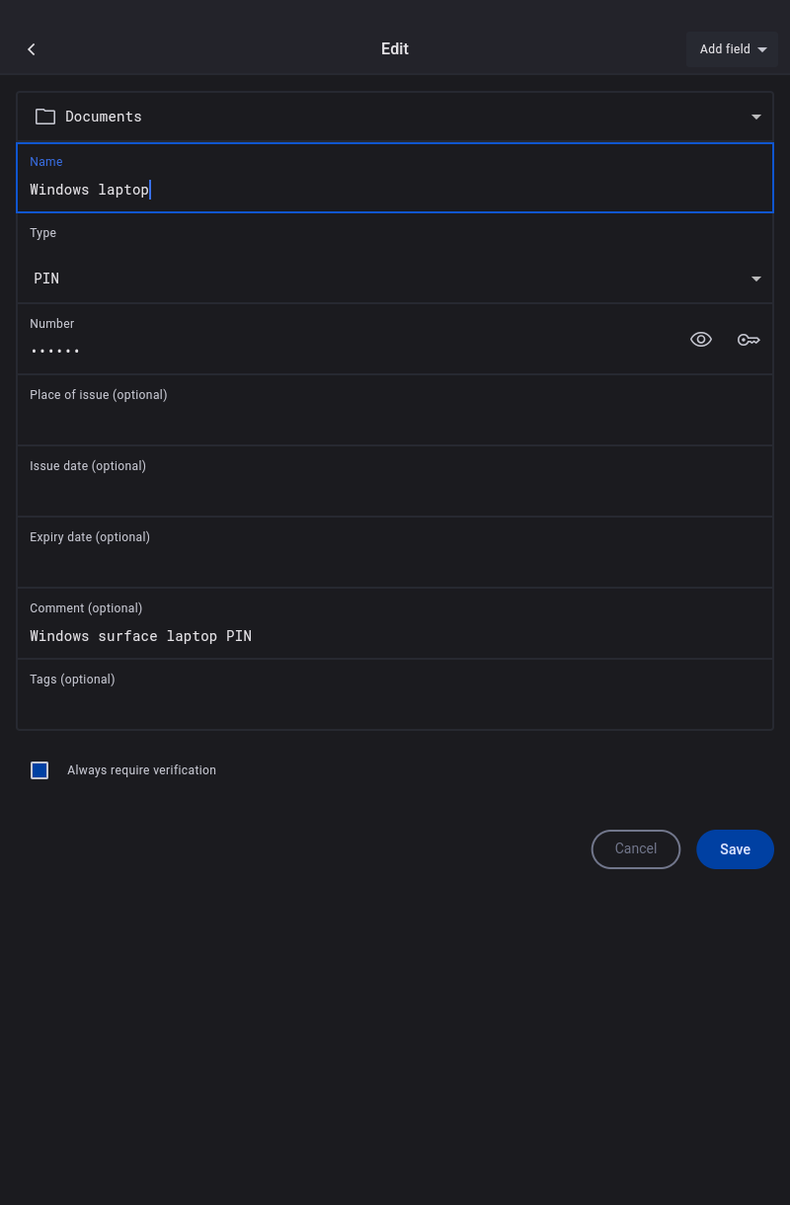Click the Documents folder icon
The width and height of the screenshot is (790, 1205).
coord(45,117)
